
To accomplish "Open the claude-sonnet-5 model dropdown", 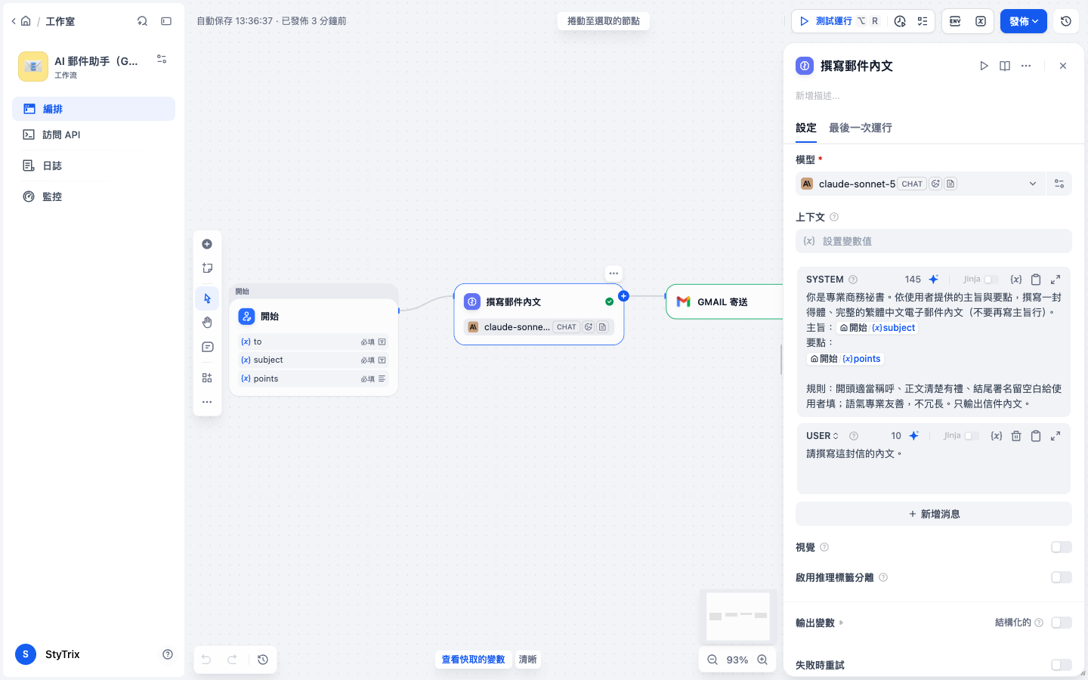I will (x=920, y=184).
